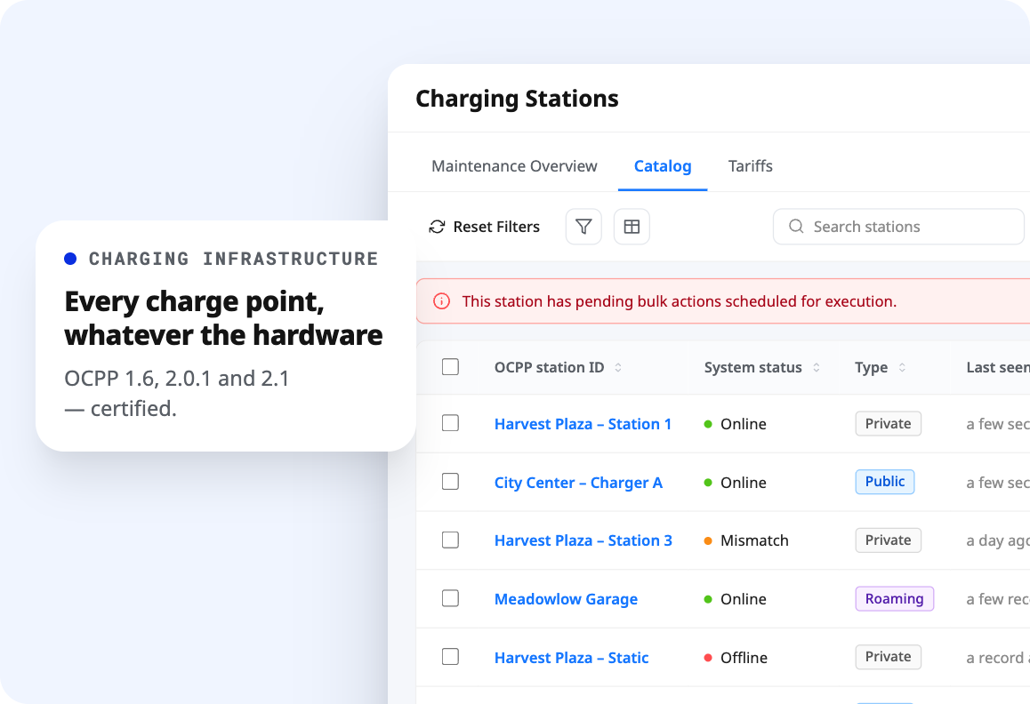Click the Private tag for Harvest Plaza – Station 3
This screenshot has height=704, width=1030.
click(888, 540)
